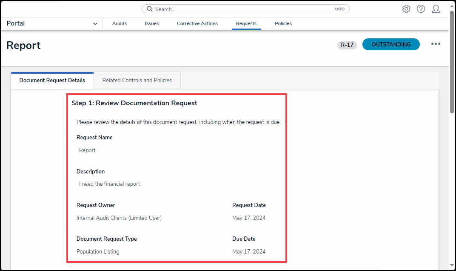Click the user profile icon
The image size is (456, 271).
click(436, 9)
